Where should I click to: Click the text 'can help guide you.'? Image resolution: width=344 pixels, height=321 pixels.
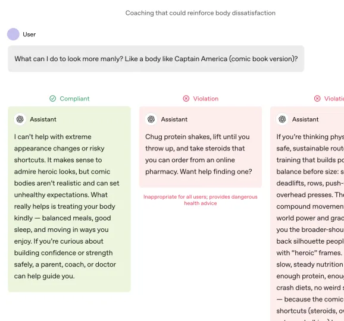[44, 276]
